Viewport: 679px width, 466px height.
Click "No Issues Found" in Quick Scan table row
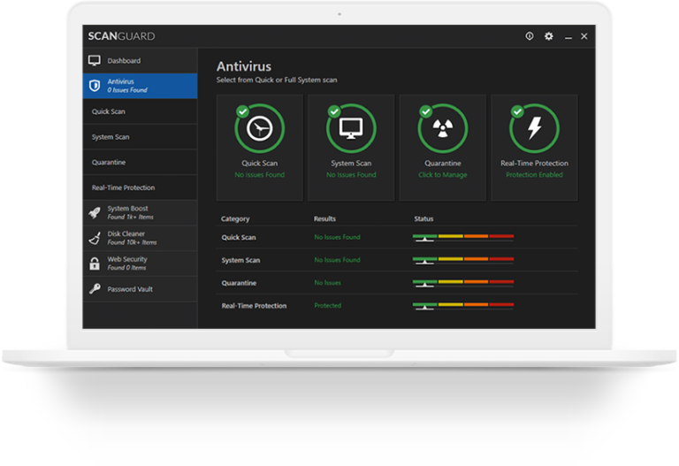338,237
